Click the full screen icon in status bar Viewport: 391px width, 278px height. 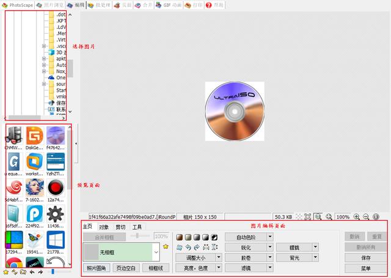[308, 217]
